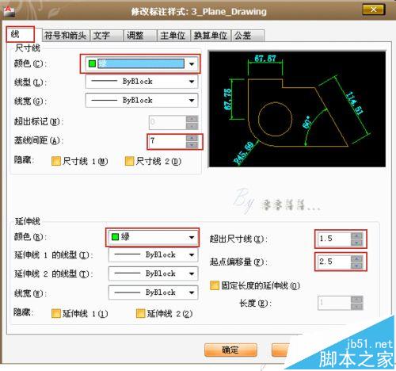Click the 基线间距 value field
The height and width of the screenshot is (371, 396).
pos(167,141)
